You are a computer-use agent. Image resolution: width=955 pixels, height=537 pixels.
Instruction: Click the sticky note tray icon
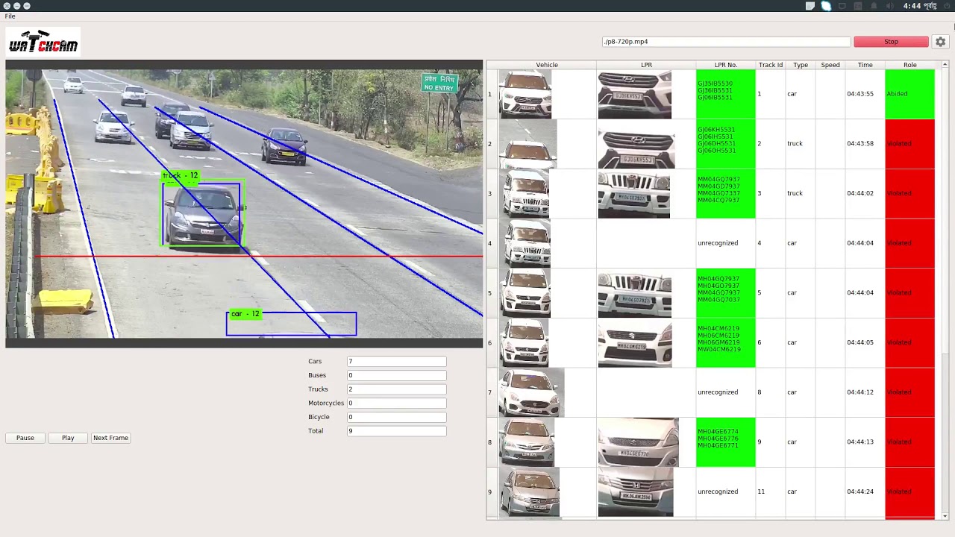tap(810, 6)
